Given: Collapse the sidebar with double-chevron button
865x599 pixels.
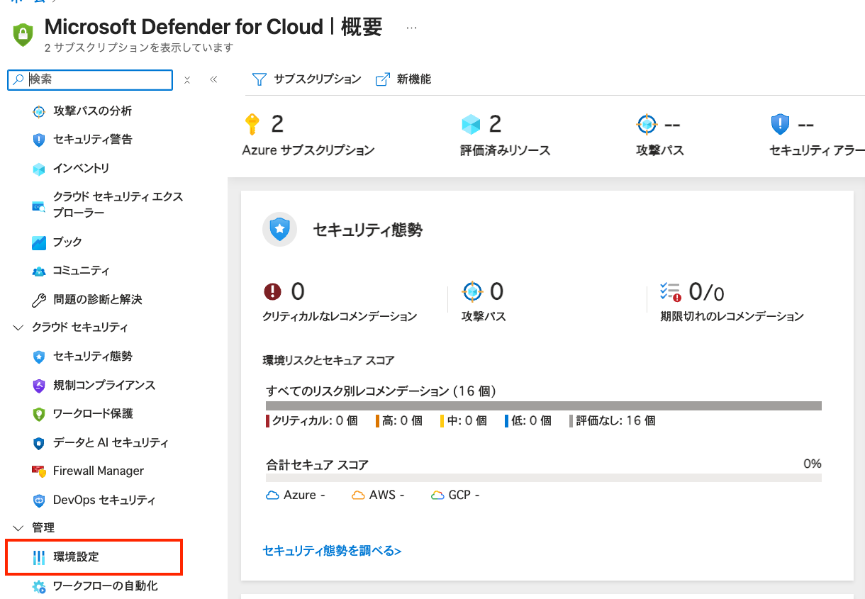Looking at the screenshot, I should tap(213, 80).
